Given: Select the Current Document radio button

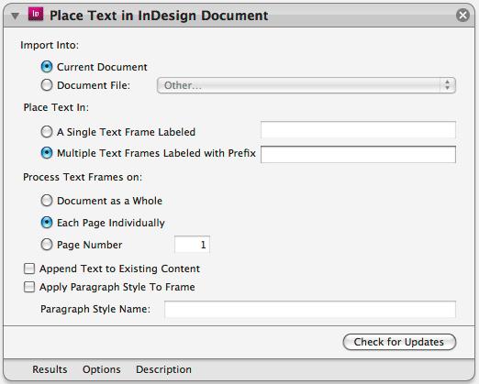Looking at the screenshot, I should (47, 67).
